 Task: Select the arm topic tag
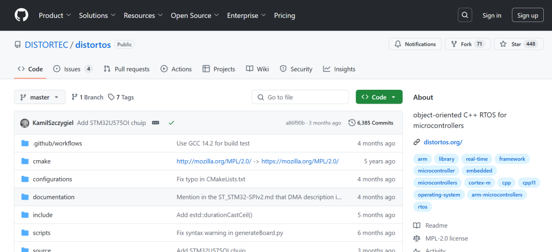423,159
